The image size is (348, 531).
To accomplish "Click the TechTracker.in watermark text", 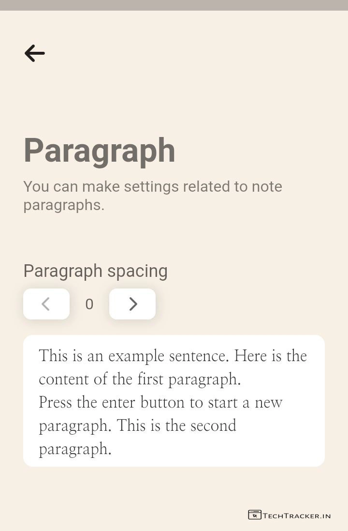I will pos(297,516).
